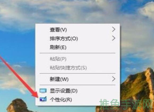Click the greyed-out 粘贴(P) entry
The image size is (154, 112).
pos(78,59)
